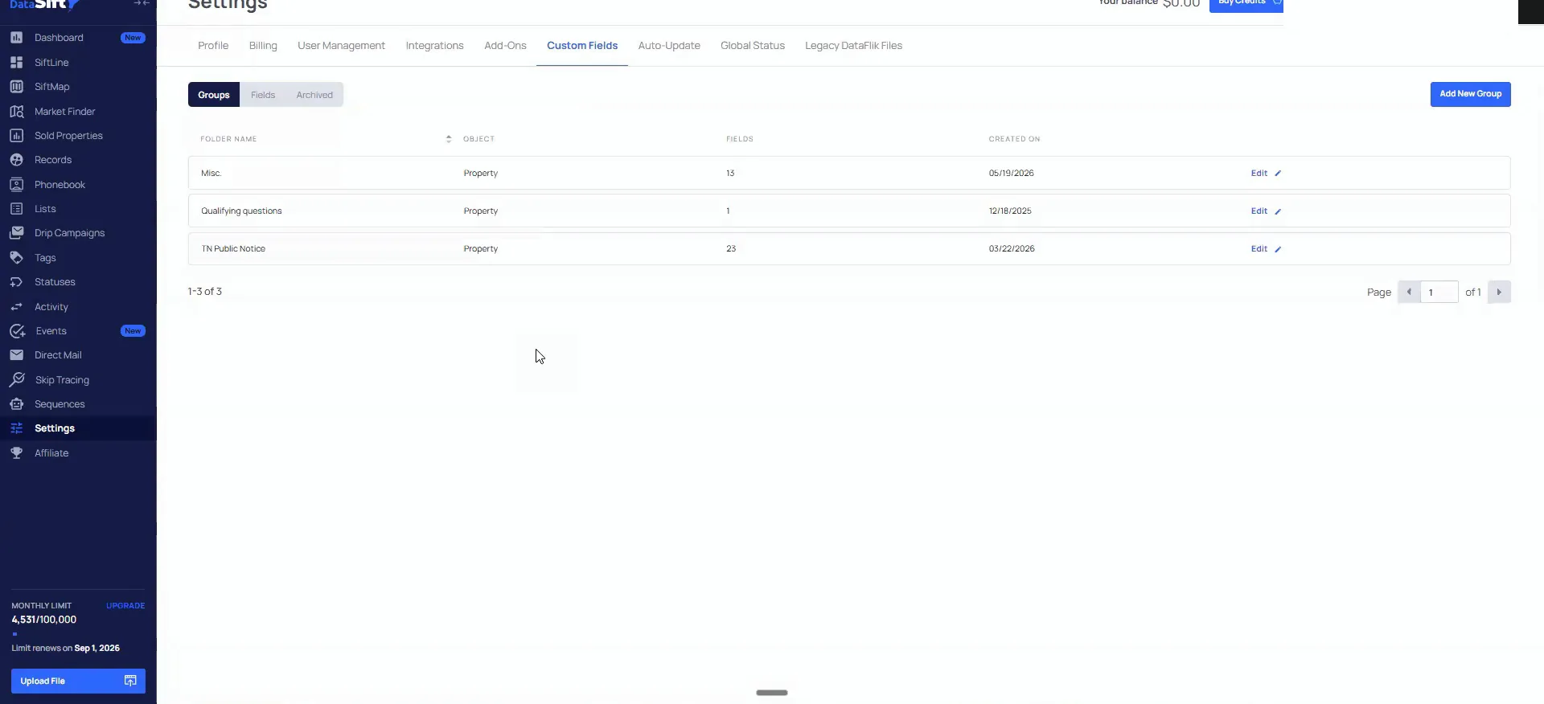Image resolution: width=1544 pixels, height=704 pixels.
Task: Click the date 03/22/2026
Action: (x=1012, y=249)
